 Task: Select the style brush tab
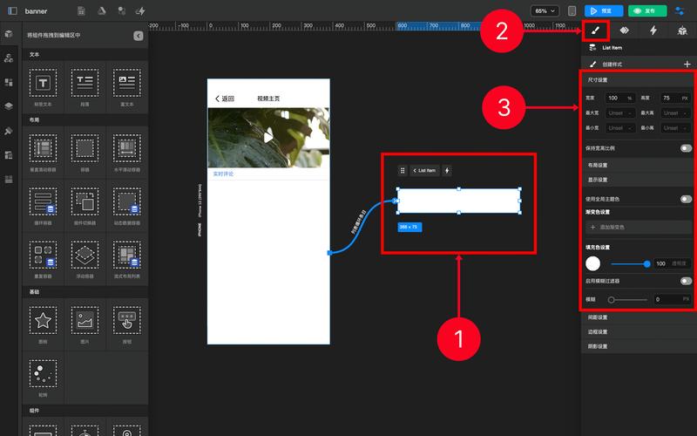tap(595, 31)
